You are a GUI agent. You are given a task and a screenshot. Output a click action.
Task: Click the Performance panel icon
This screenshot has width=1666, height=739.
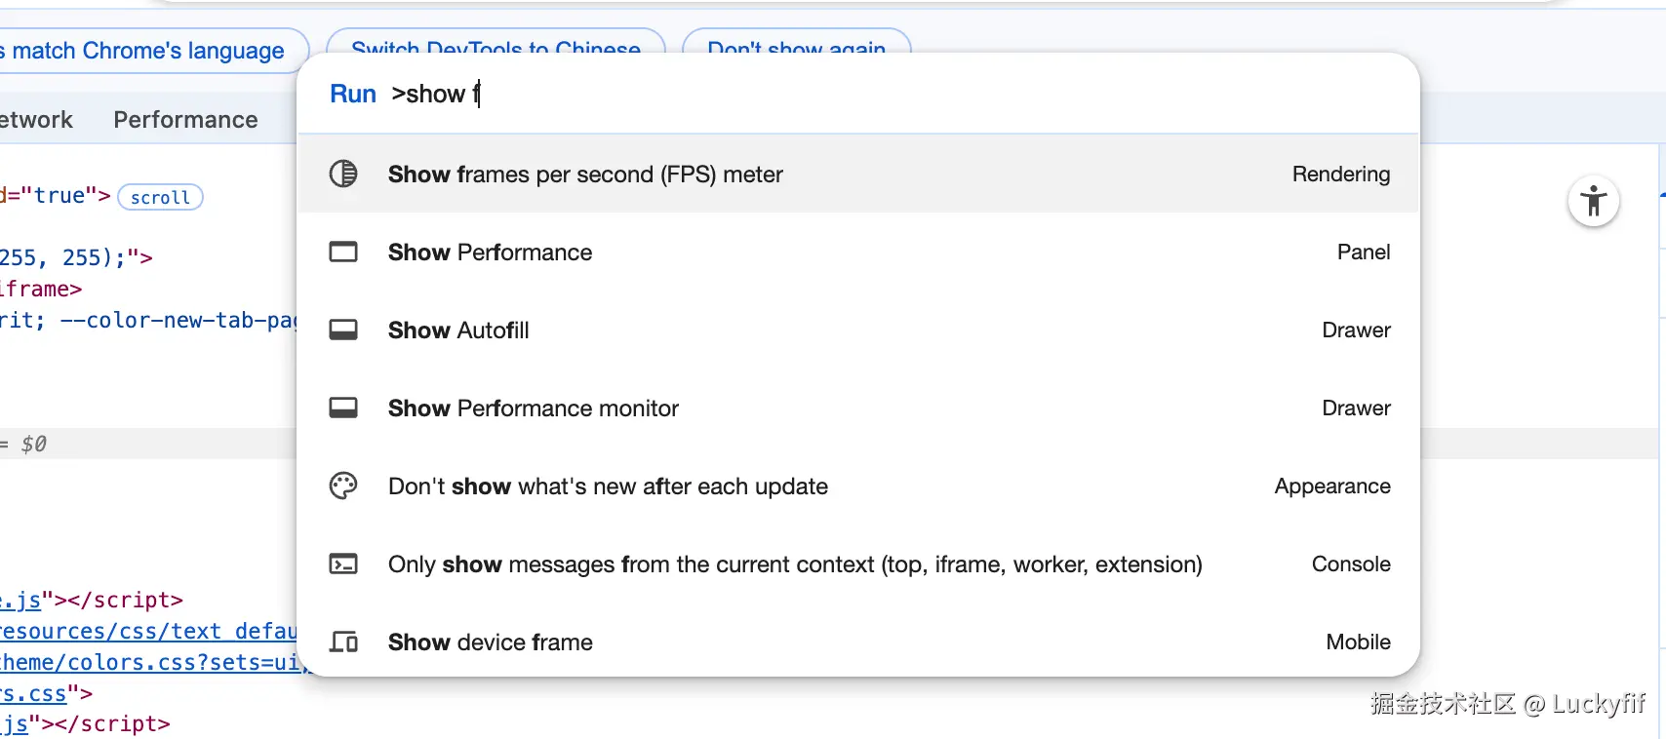[343, 253]
